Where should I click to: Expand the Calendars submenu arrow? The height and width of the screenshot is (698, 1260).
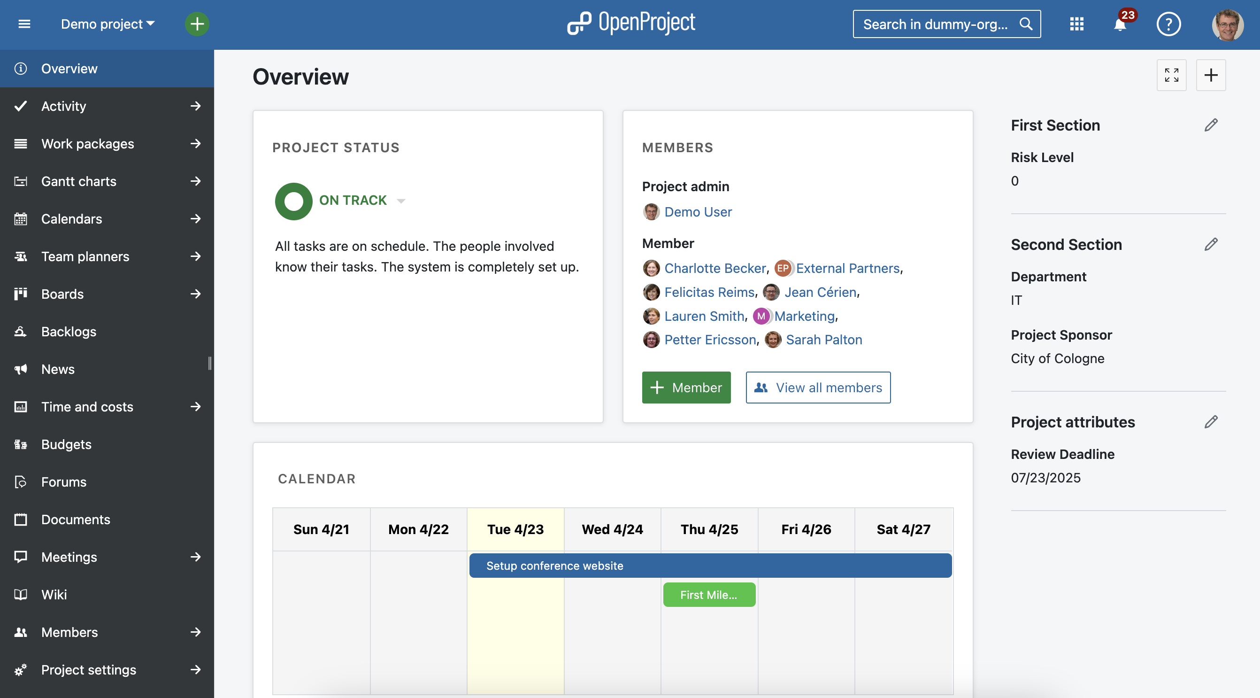point(196,219)
